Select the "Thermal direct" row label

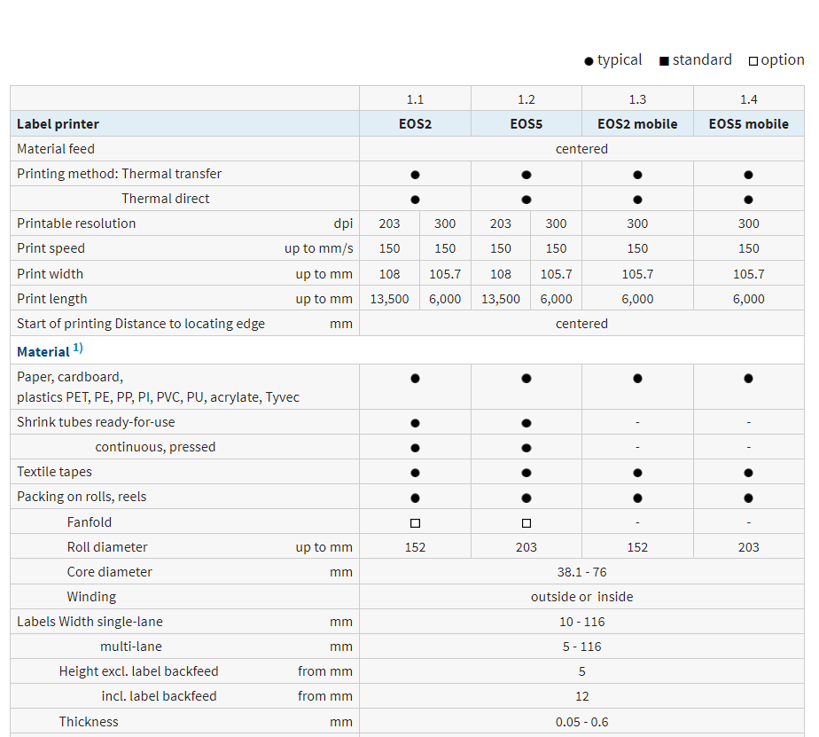pos(166,199)
